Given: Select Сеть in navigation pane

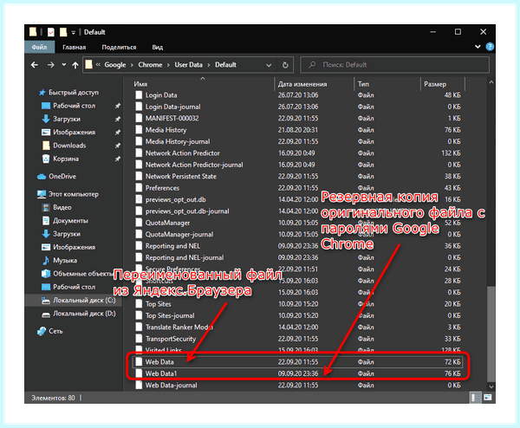Looking at the screenshot, I should (x=55, y=331).
